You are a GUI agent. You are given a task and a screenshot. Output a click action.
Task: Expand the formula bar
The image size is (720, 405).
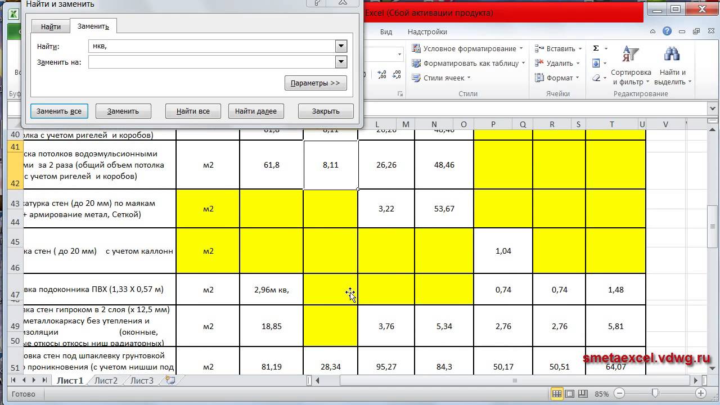tap(713, 109)
